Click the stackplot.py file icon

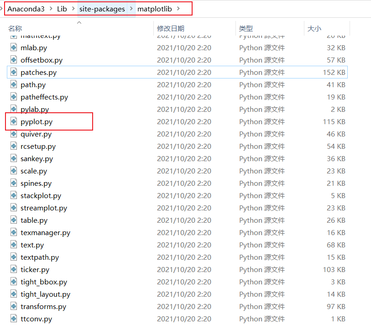[x=14, y=195]
